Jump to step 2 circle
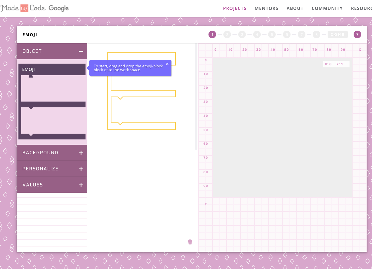372x269 pixels. [227, 34]
